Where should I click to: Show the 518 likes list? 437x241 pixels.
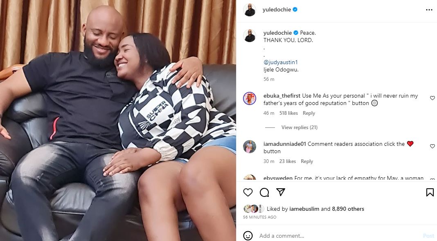(288, 113)
